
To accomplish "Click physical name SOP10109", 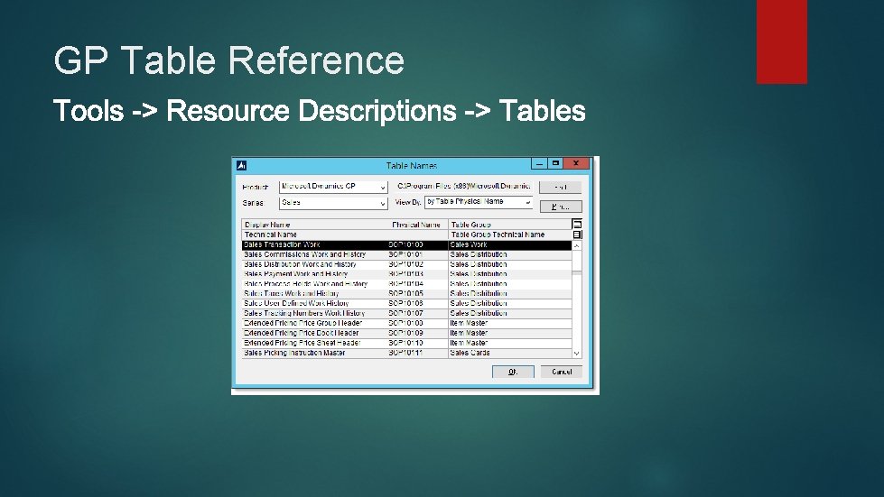I will pyautogui.click(x=405, y=333).
